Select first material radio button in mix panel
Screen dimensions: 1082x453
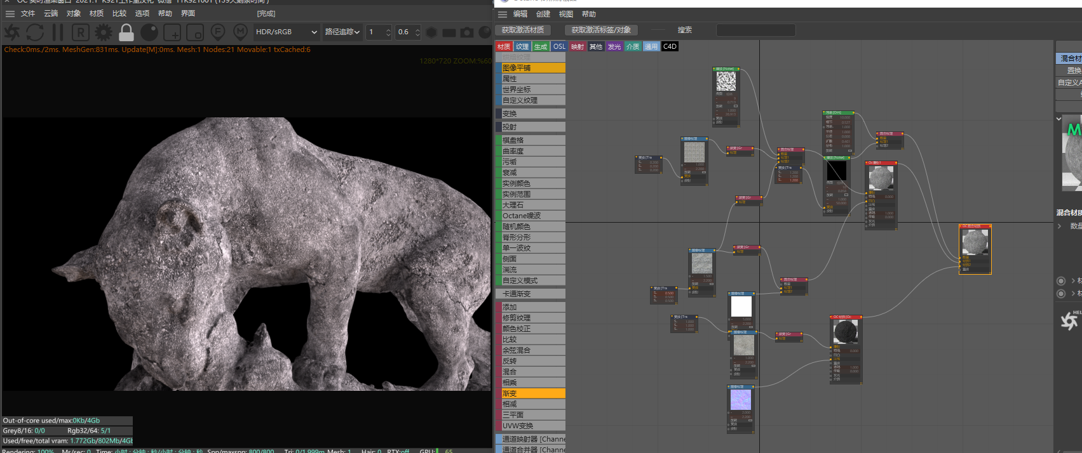1061,280
